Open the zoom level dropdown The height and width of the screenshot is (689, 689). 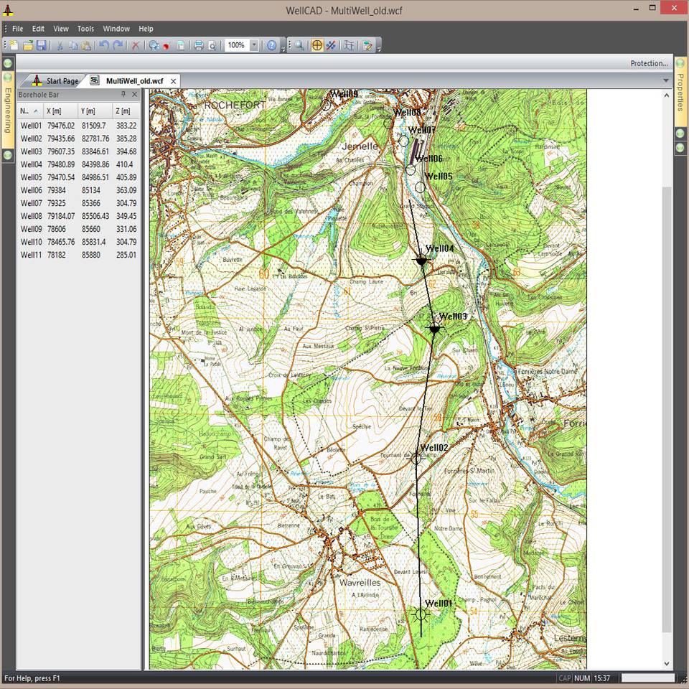click(253, 44)
